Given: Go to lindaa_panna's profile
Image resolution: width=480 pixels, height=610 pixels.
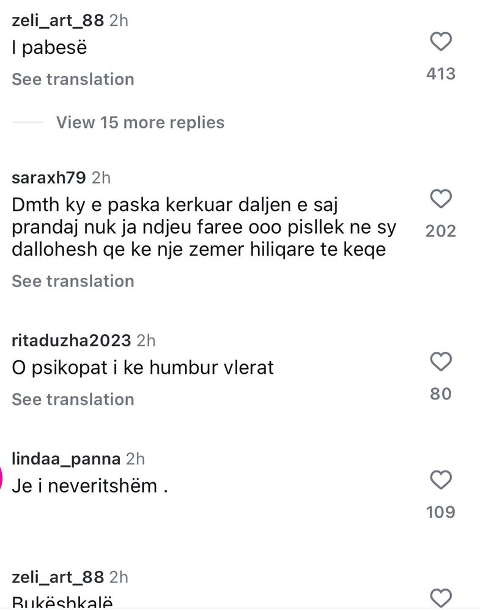Looking at the screenshot, I should click(x=67, y=458).
